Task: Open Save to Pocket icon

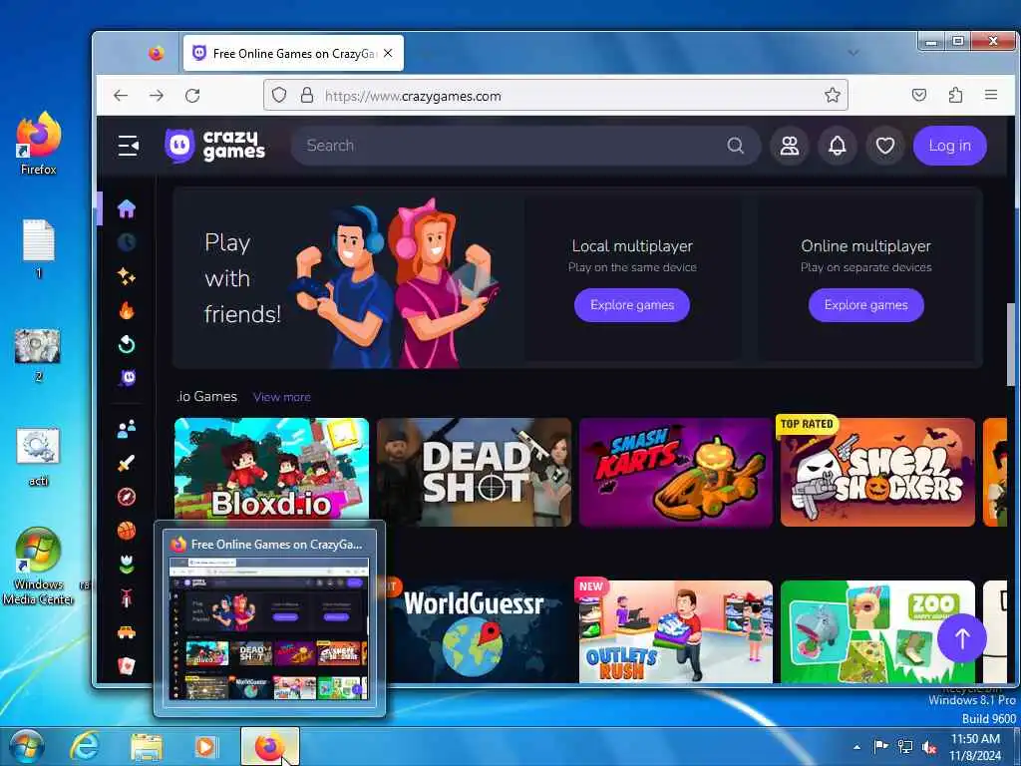Action: pyautogui.click(x=918, y=95)
